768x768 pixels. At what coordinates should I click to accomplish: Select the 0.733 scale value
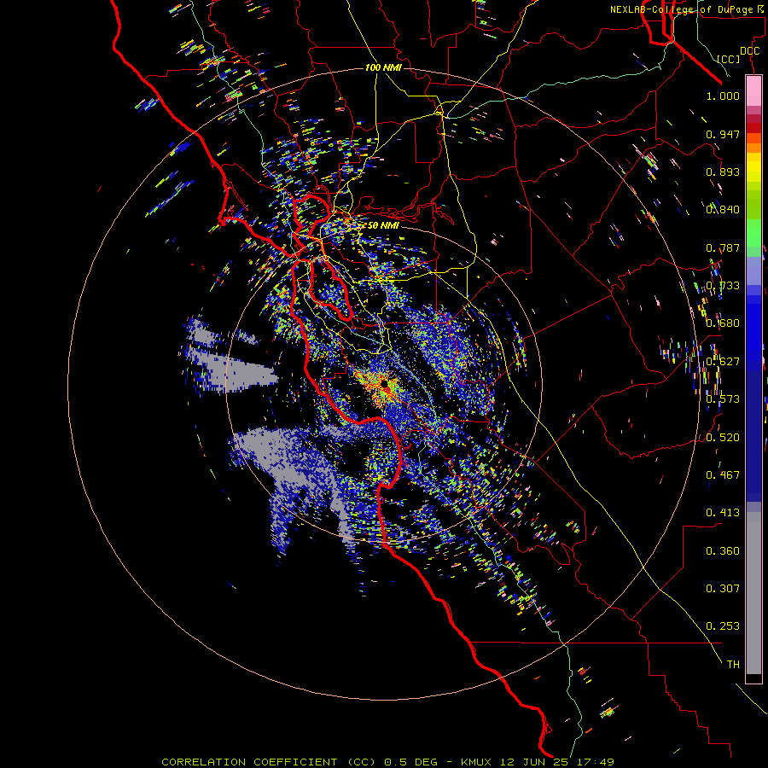coord(723,286)
